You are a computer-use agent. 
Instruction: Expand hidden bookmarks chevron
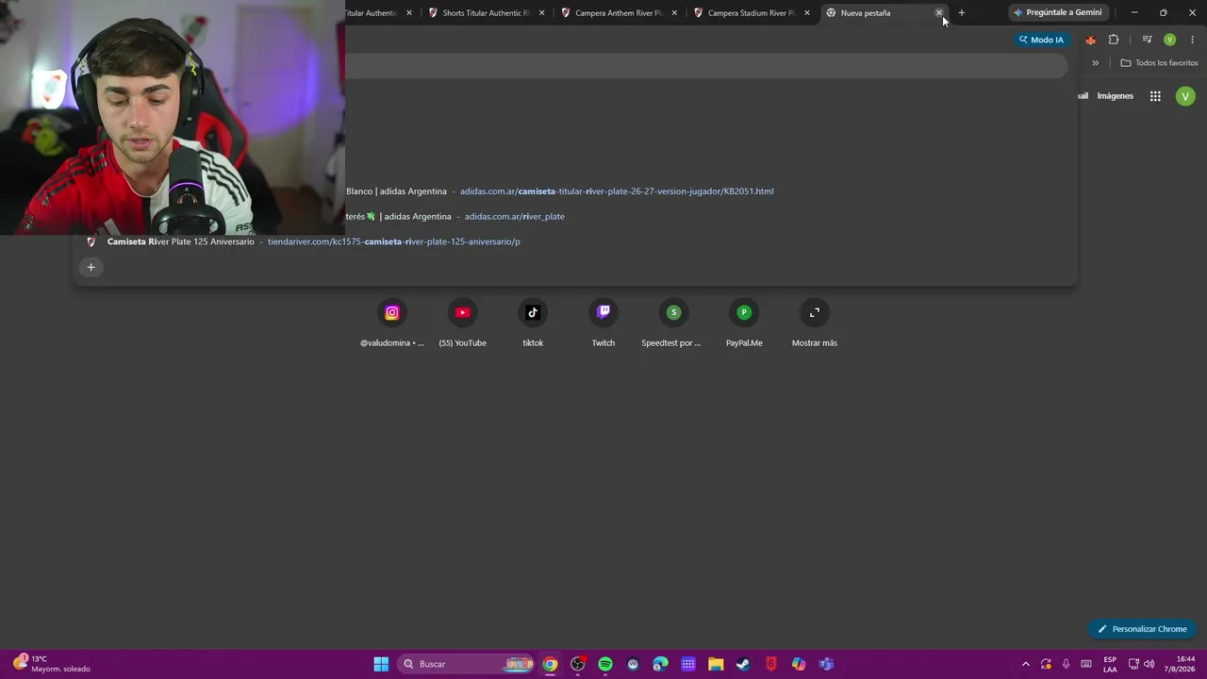pyautogui.click(x=1096, y=63)
